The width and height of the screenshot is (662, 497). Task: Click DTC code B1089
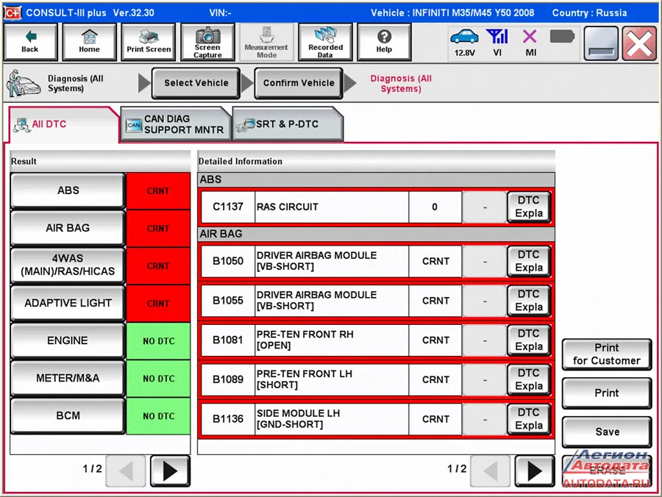pos(228,379)
